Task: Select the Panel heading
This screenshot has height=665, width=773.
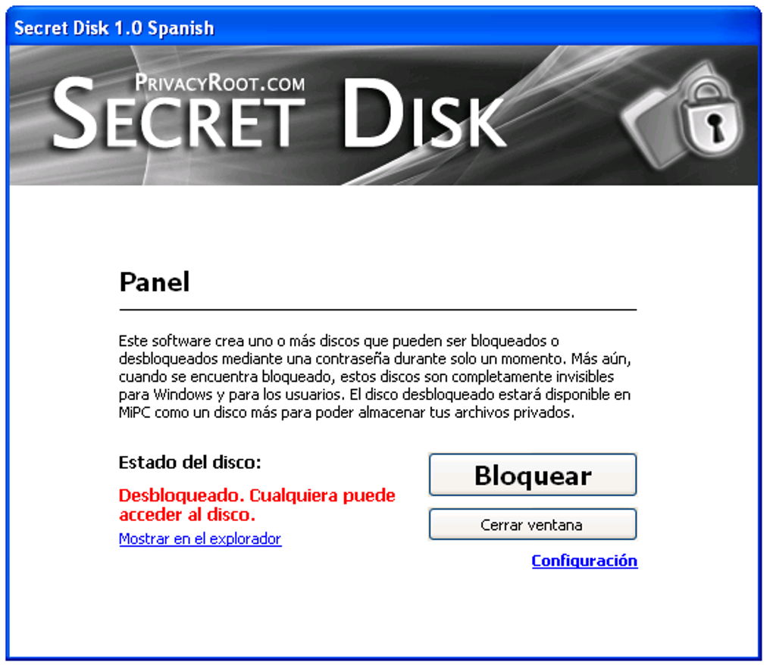Action: [155, 282]
